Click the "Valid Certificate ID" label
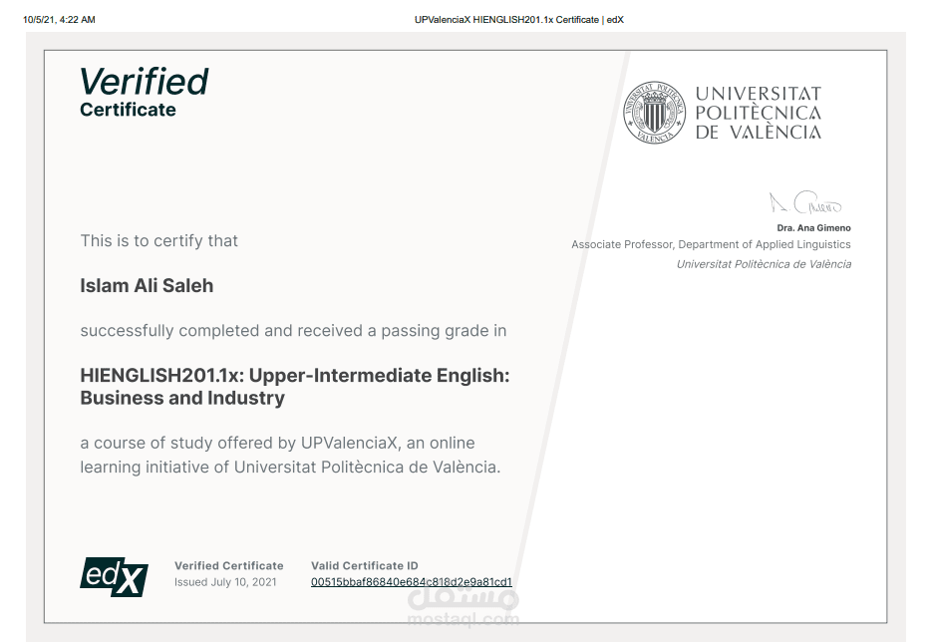This screenshot has height=642, width=928. point(365,565)
